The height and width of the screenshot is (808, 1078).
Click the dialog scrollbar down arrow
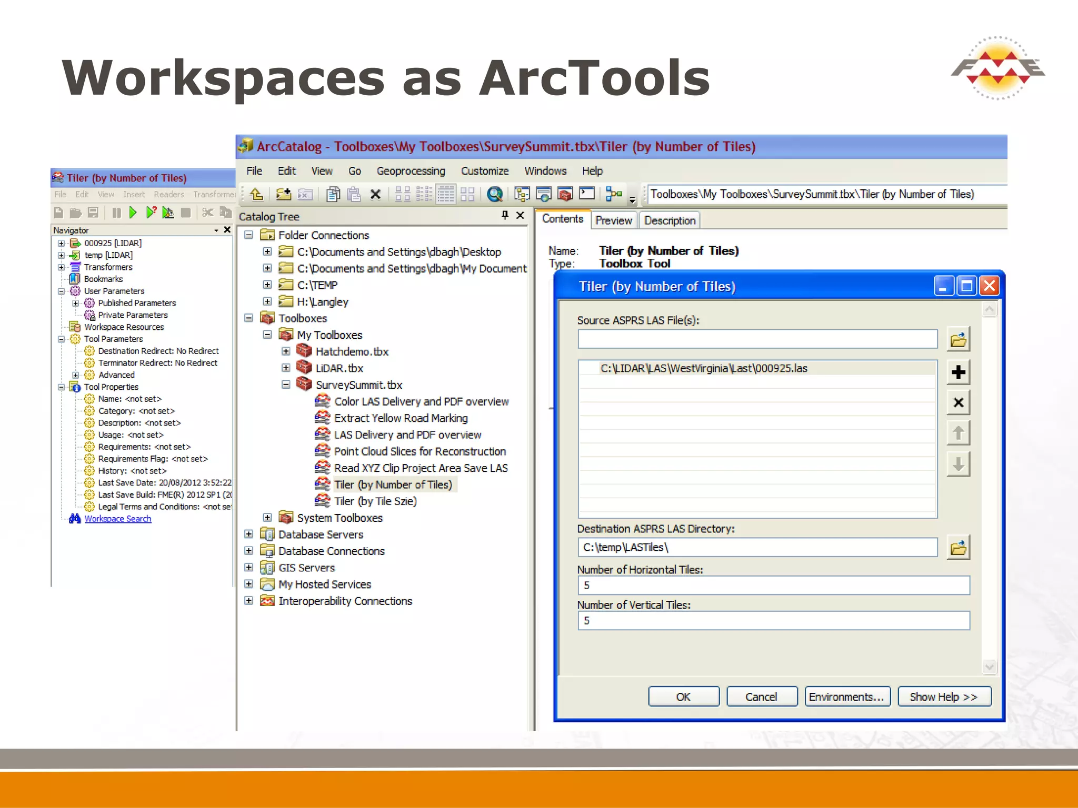(989, 667)
